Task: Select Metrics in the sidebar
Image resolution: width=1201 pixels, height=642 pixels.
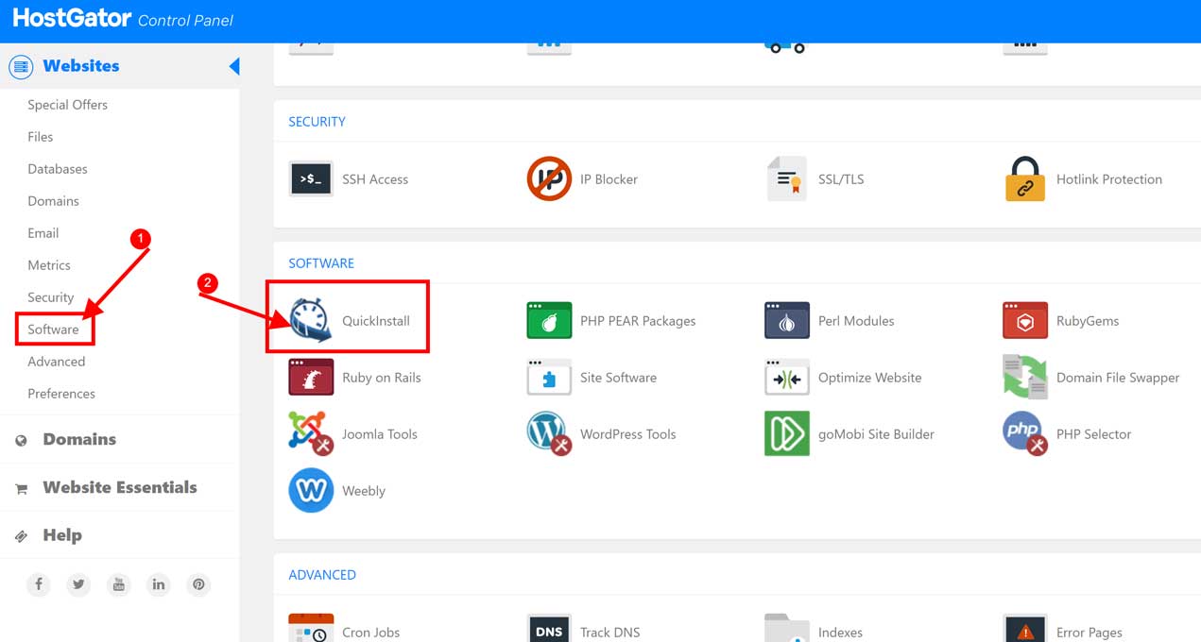Action: click(49, 265)
